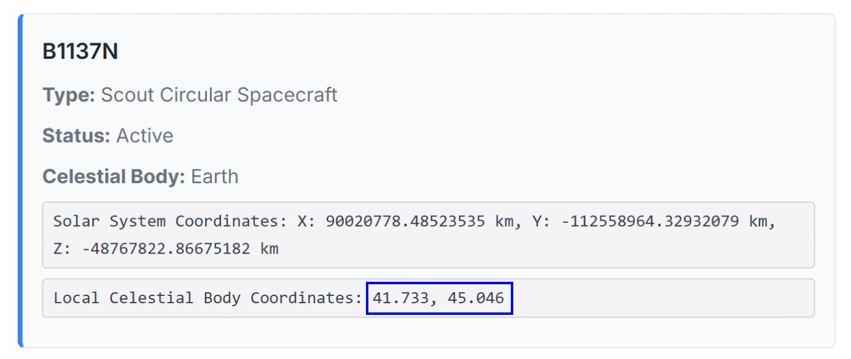Click the bold "Type:" label
Image resolution: width=851 pixels, height=359 pixels.
pos(68,96)
